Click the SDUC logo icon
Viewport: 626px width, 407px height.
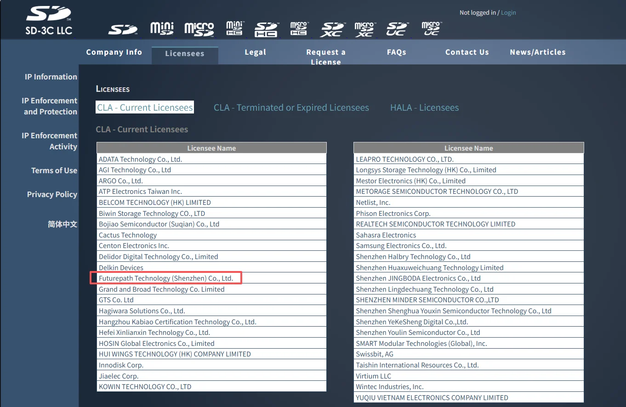click(x=397, y=29)
